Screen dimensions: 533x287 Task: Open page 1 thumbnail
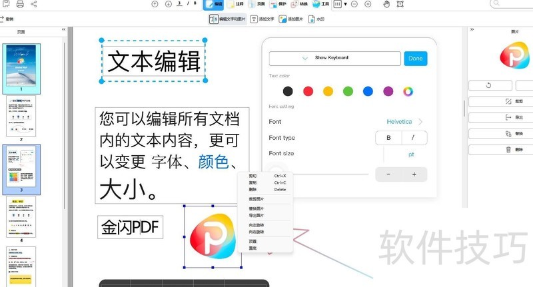point(21,67)
